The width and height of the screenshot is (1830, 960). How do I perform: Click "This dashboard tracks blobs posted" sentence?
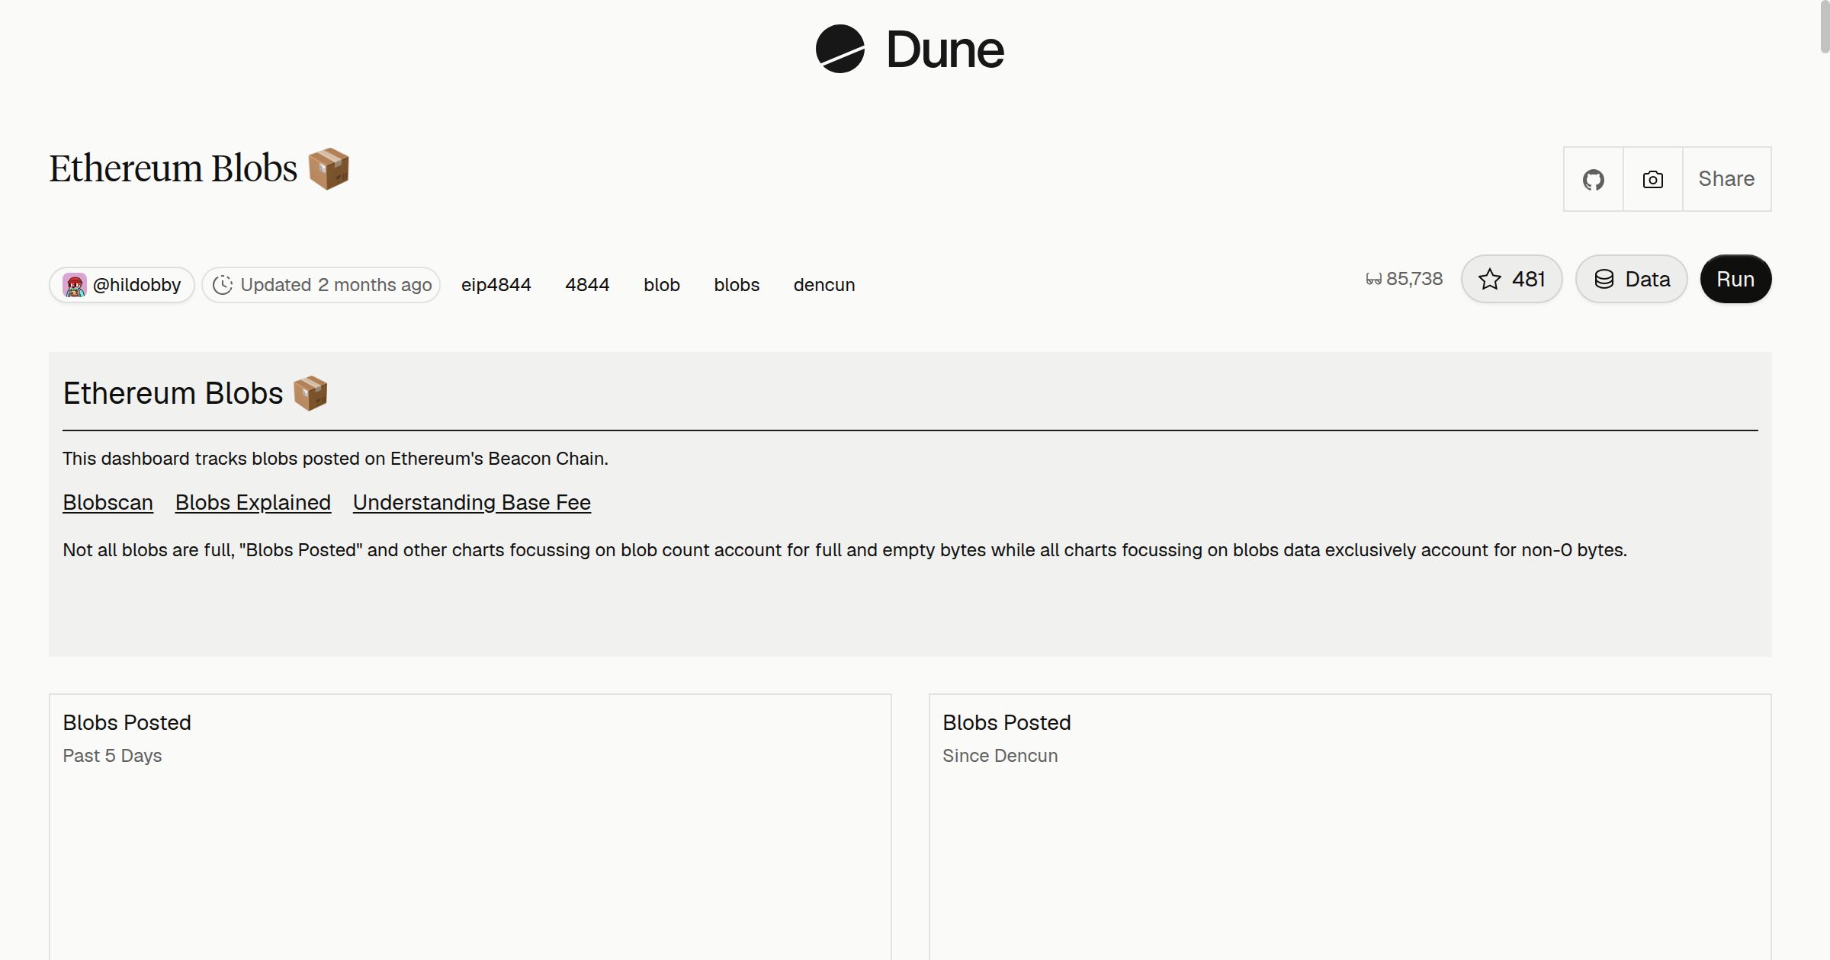point(335,459)
